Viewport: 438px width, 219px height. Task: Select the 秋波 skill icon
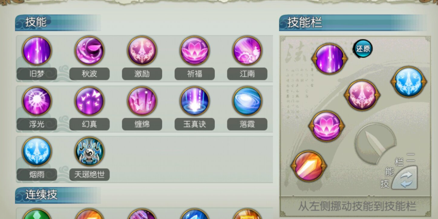tap(90, 51)
